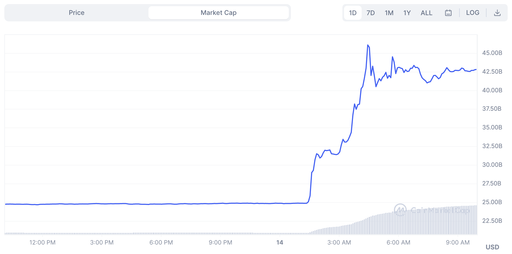Viewport: 512px width, 254px height.
Task: Download the chart data
Action: [x=497, y=13]
